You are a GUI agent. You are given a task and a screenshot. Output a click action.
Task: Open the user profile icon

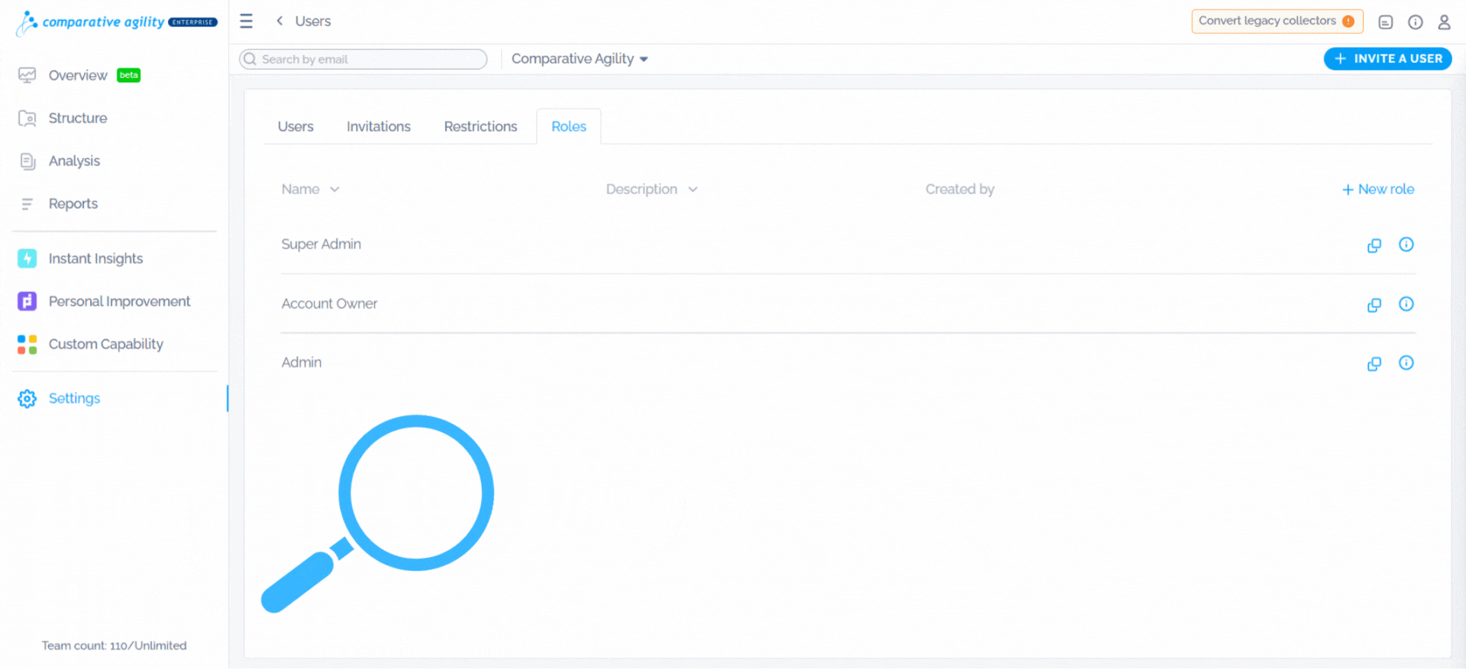[x=1444, y=22]
